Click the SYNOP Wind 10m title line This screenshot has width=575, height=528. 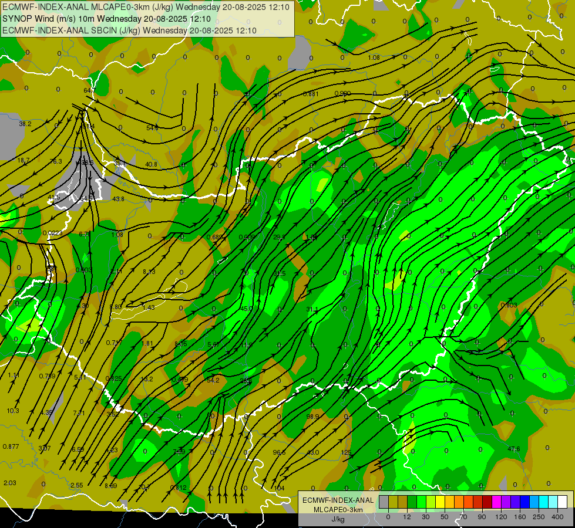tap(106, 19)
